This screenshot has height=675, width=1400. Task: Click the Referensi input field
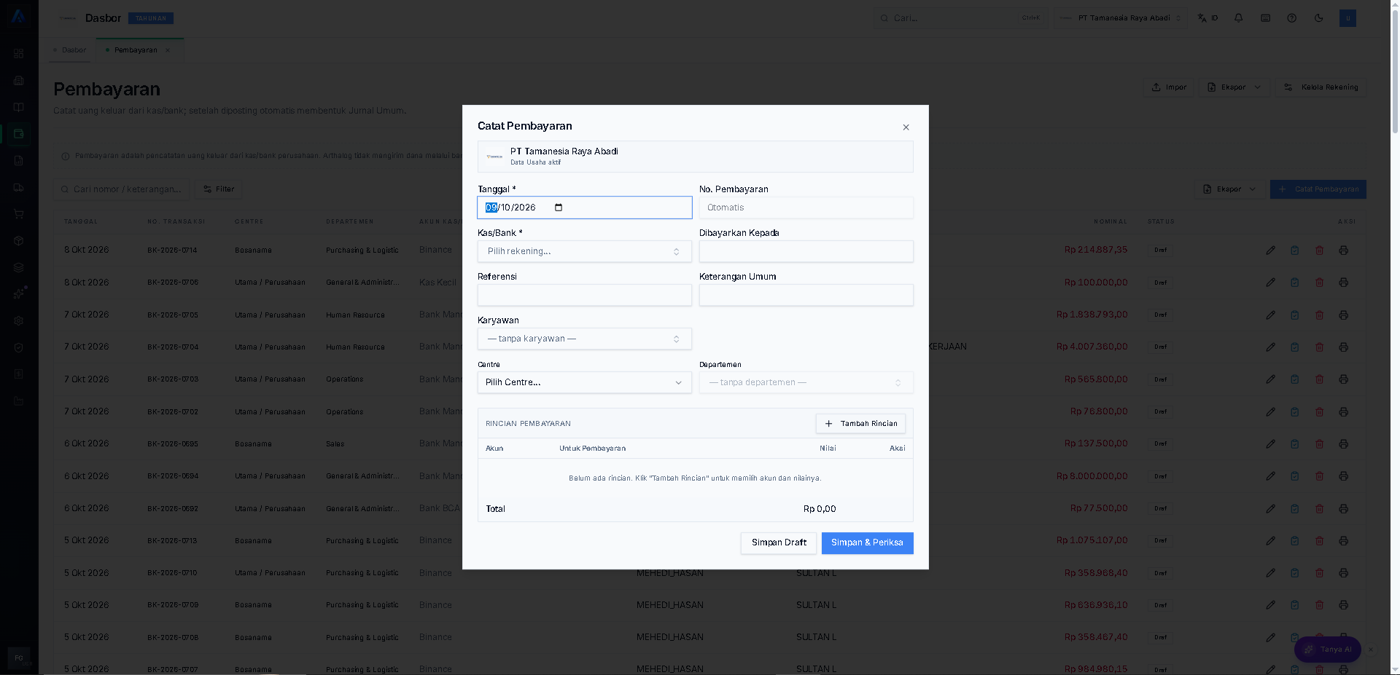584,295
